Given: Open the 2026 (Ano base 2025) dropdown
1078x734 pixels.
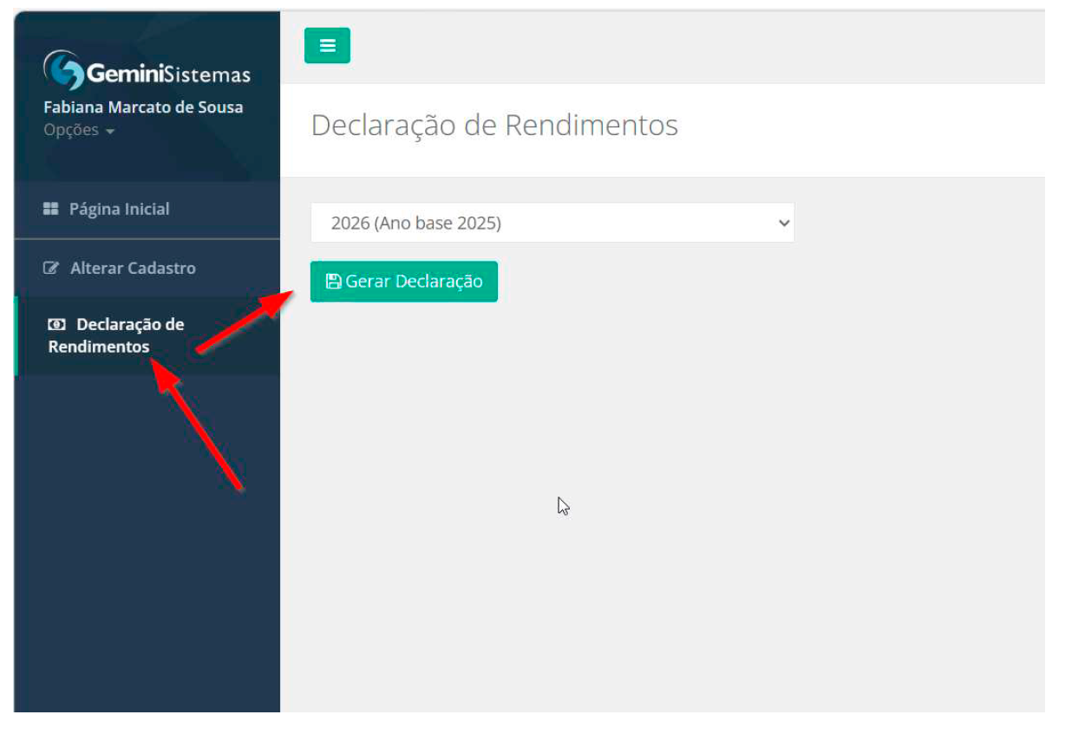Looking at the screenshot, I should pos(552,224).
